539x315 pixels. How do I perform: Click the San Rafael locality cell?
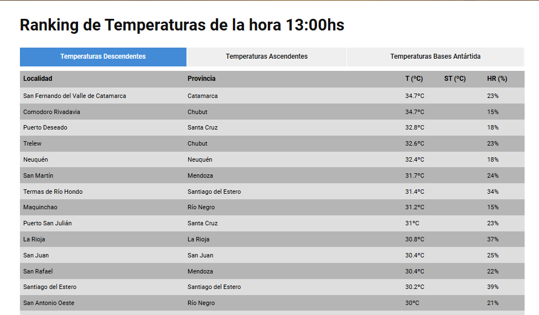pos(38,271)
